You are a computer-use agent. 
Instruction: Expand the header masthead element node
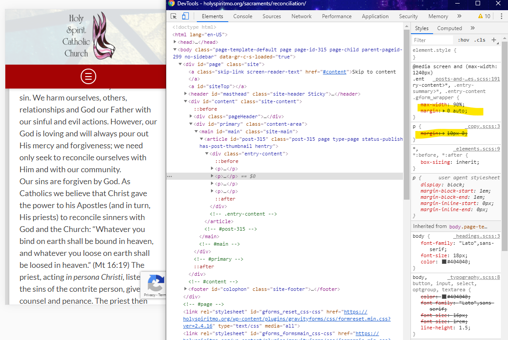[x=186, y=94]
